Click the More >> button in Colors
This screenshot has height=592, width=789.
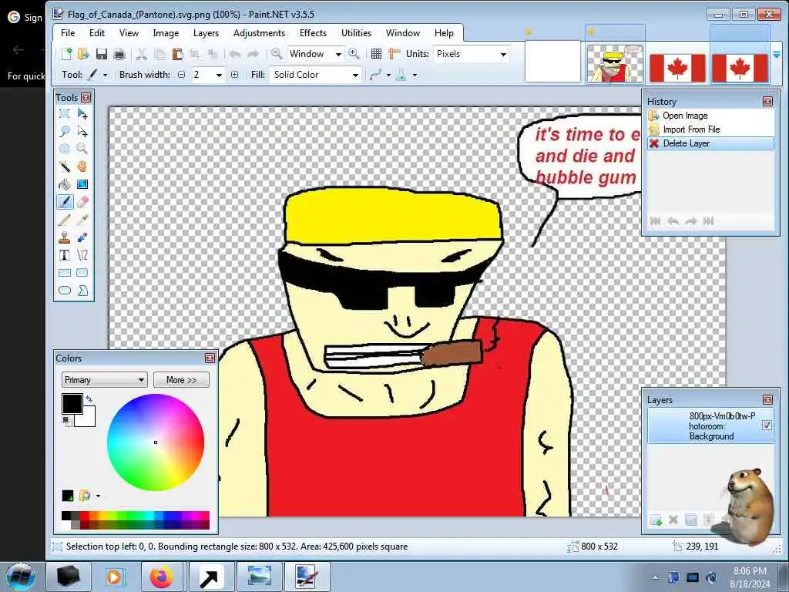pyautogui.click(x=181, y=380)
